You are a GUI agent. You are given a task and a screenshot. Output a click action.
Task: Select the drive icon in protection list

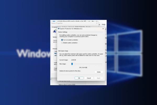[55, 53]
